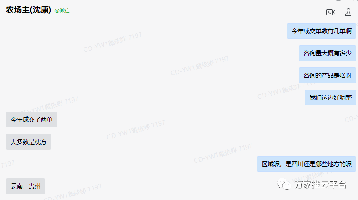Close the chat window

pos(355,0)
